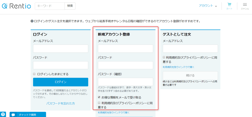This screenshot has height=117, width=252.
Task: Open the cart icon
Action: (229, 6)
